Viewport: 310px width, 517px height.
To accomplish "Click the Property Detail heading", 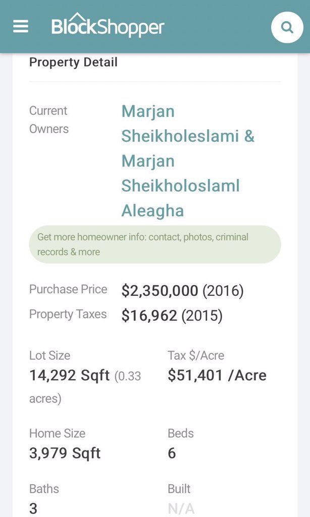I will pyautogui.click(x=73, y=62).
